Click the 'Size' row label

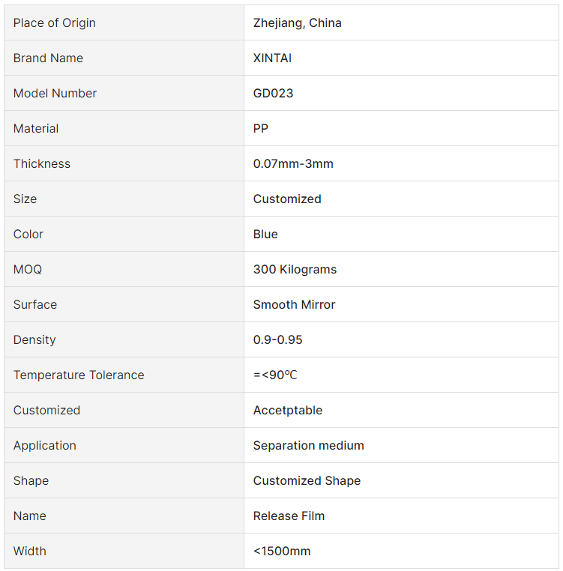click(25, 199)
